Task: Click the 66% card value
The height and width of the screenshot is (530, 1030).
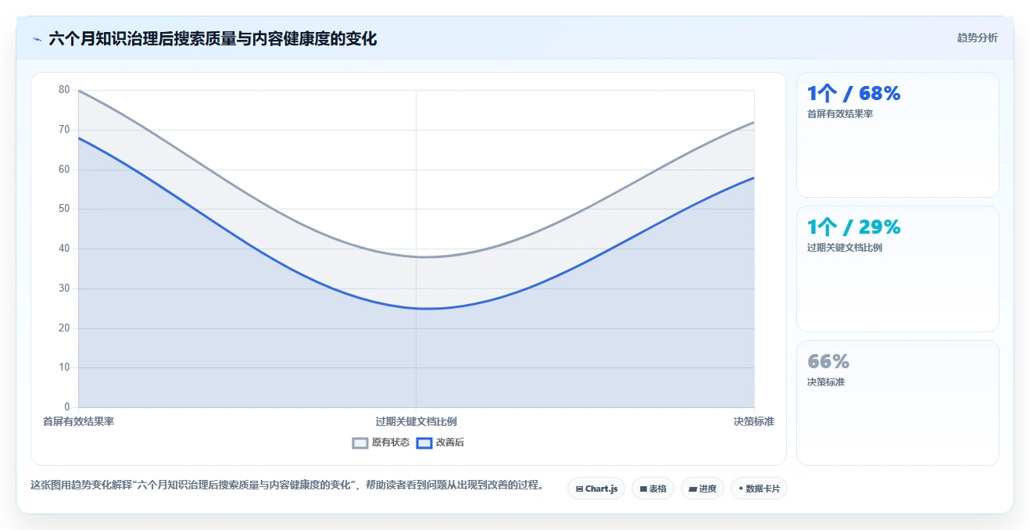Action: pyautogui.click(x=828, y=362)
